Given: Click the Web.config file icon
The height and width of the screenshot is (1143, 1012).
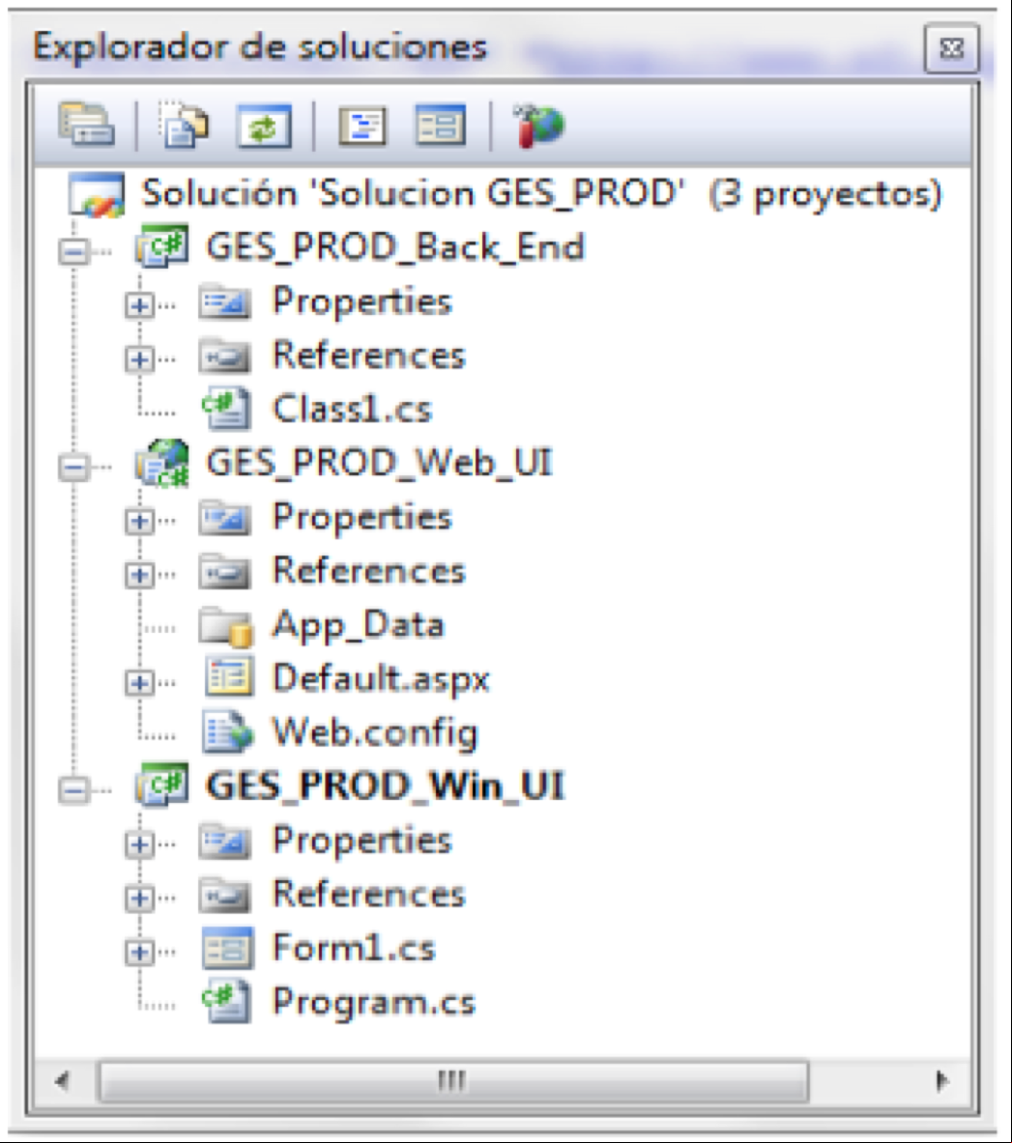Looking at the screenshot, I should (228, 731).
